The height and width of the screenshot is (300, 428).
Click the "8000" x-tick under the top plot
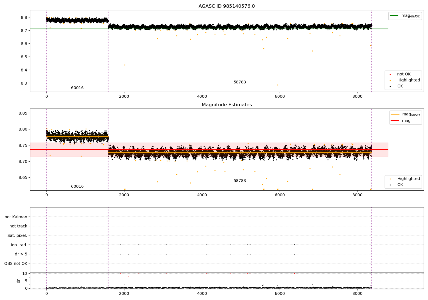(x=358, y=97)
